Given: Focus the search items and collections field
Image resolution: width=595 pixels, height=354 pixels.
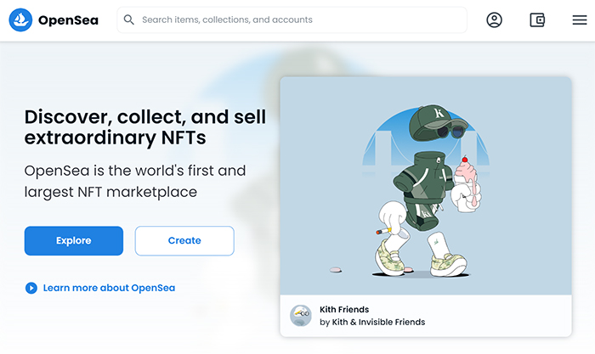Looking at the screenshot, I should pyautogui.click(x=292, y=20).
